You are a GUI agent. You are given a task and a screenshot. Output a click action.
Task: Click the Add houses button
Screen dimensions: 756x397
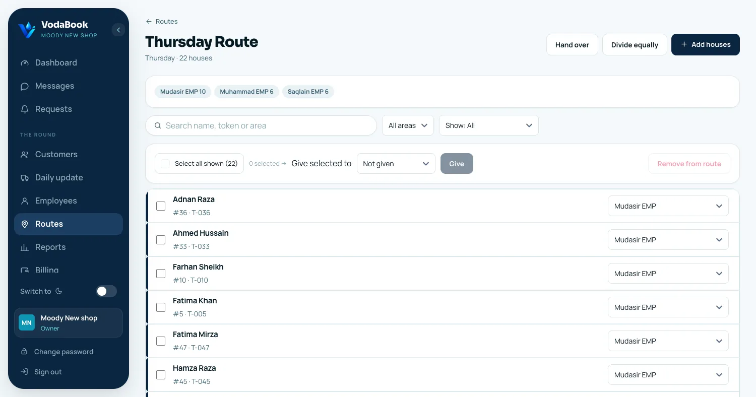706,44
